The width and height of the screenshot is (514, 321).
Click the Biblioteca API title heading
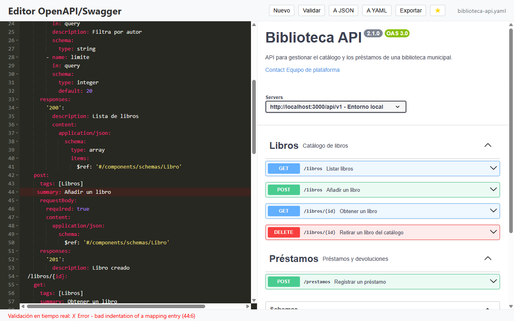click(x=313, y=37)
